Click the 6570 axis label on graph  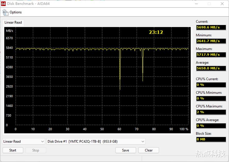[9, 38]
